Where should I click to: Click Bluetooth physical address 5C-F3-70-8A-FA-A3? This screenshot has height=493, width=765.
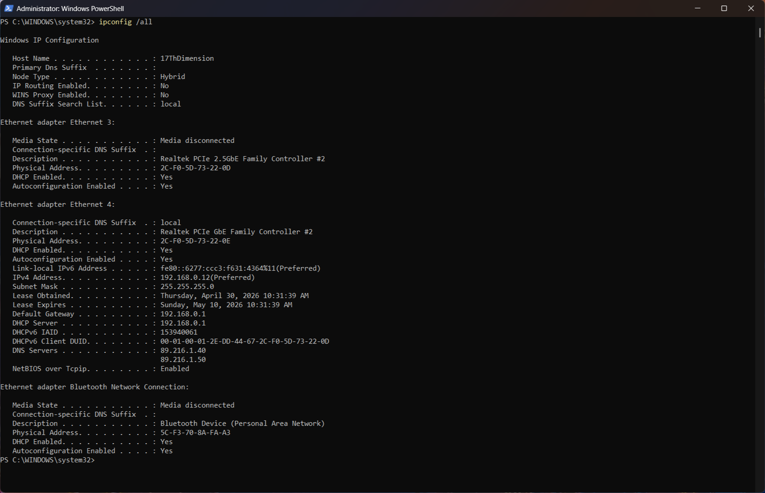pyautogui.click(x=195, y=432)
